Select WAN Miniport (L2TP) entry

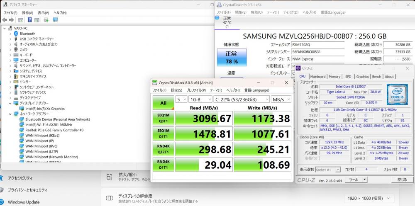[x=41, y=151]
